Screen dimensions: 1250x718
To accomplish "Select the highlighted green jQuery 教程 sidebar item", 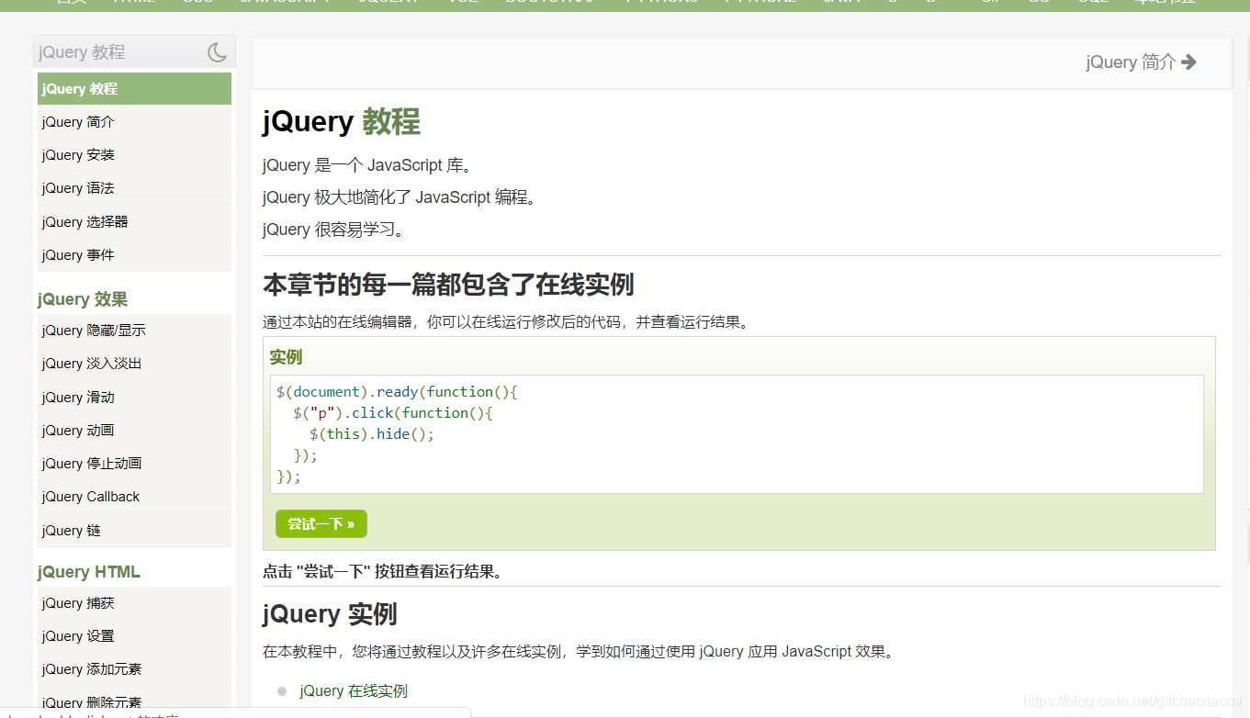I will point(134,89).
